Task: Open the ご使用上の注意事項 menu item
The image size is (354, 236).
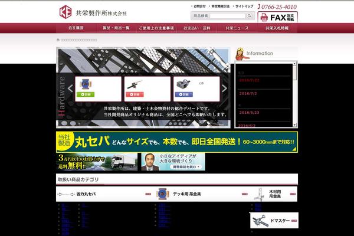Action: click(156, 28)
